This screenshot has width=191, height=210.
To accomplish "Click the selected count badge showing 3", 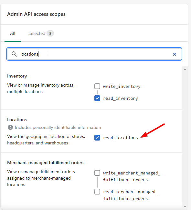I will [50, 33].
